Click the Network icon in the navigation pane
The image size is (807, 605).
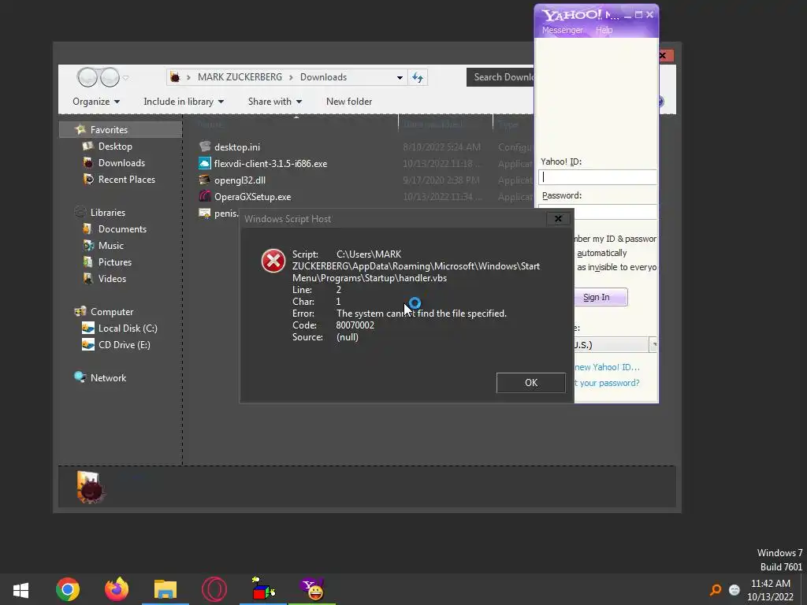pyautogui.click(x=80, y=377)
